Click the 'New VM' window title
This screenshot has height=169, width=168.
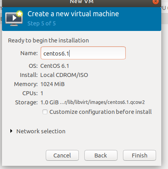click(x=82, y=2)
